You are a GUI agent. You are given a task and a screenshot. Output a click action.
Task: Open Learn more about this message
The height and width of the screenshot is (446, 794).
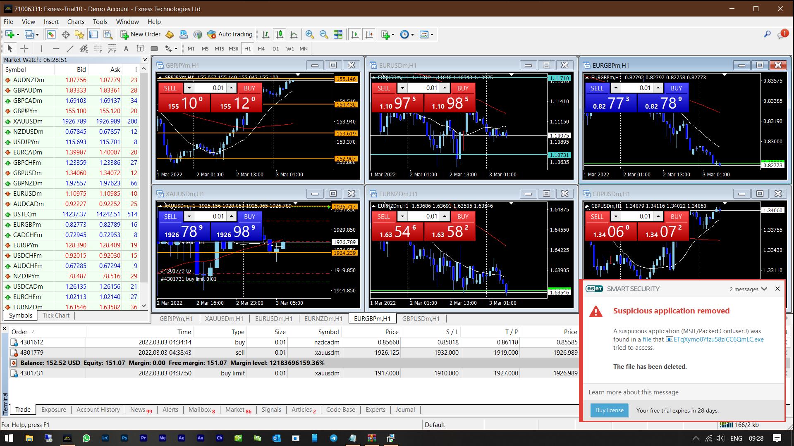(634, 392)
